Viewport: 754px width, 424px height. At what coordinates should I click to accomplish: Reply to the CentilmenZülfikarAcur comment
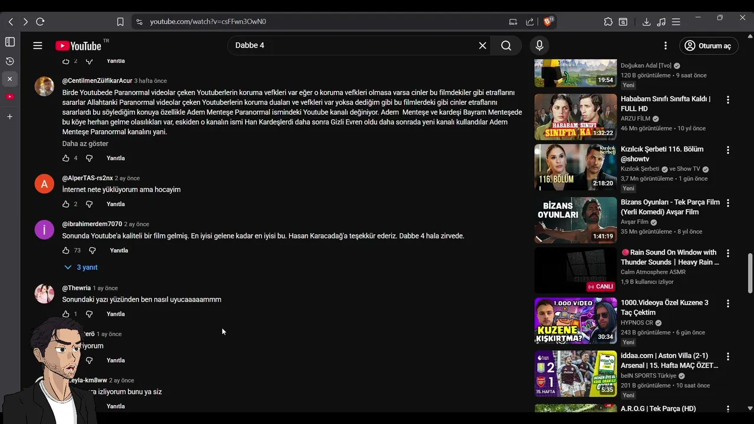pos(115,158)
